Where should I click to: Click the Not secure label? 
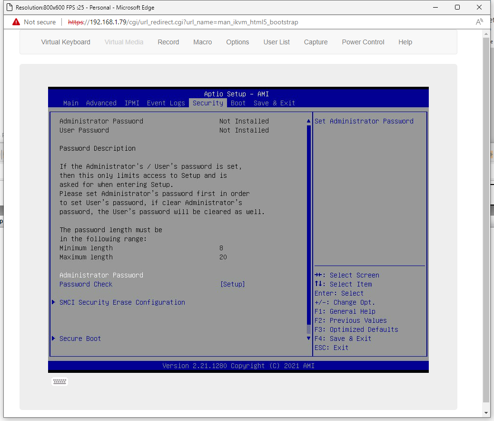(40, 22)
